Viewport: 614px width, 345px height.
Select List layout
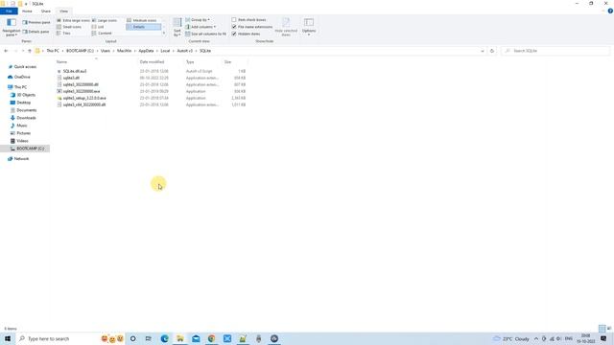tap(98, 27)
